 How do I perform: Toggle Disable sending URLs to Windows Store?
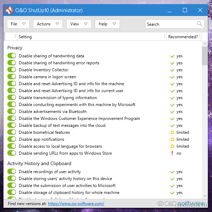11,153
